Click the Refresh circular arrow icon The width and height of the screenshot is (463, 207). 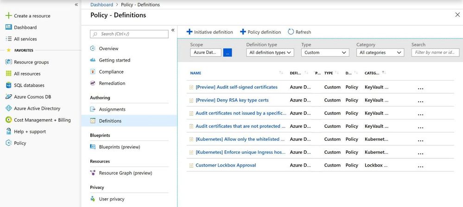tap(291, 32)
